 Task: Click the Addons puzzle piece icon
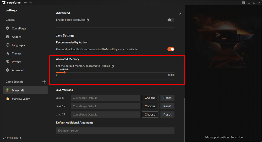point(8,36)
